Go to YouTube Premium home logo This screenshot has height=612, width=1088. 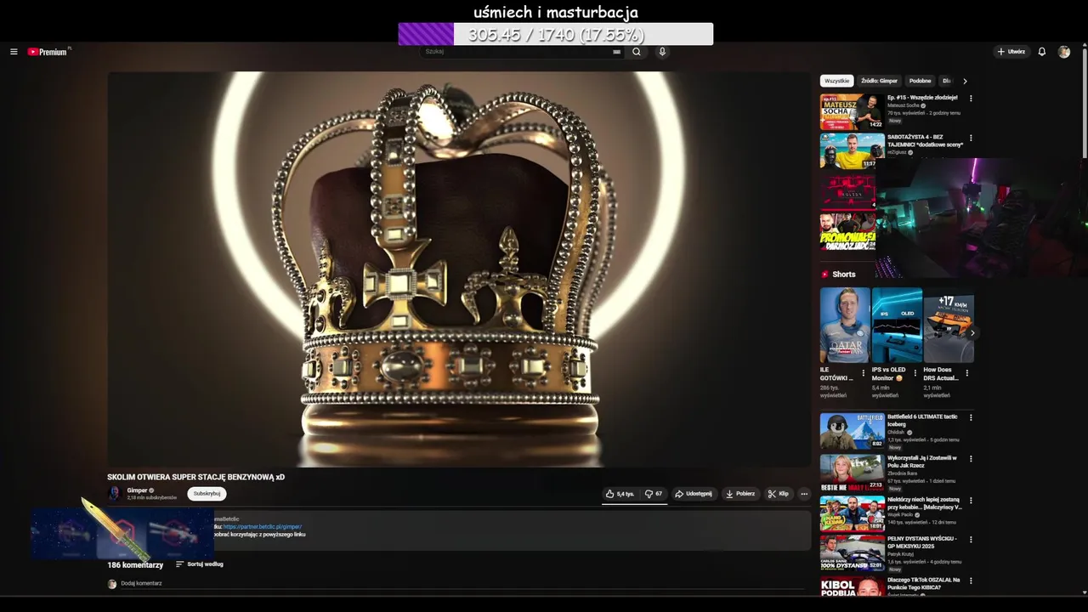click(x=48, y=52)
